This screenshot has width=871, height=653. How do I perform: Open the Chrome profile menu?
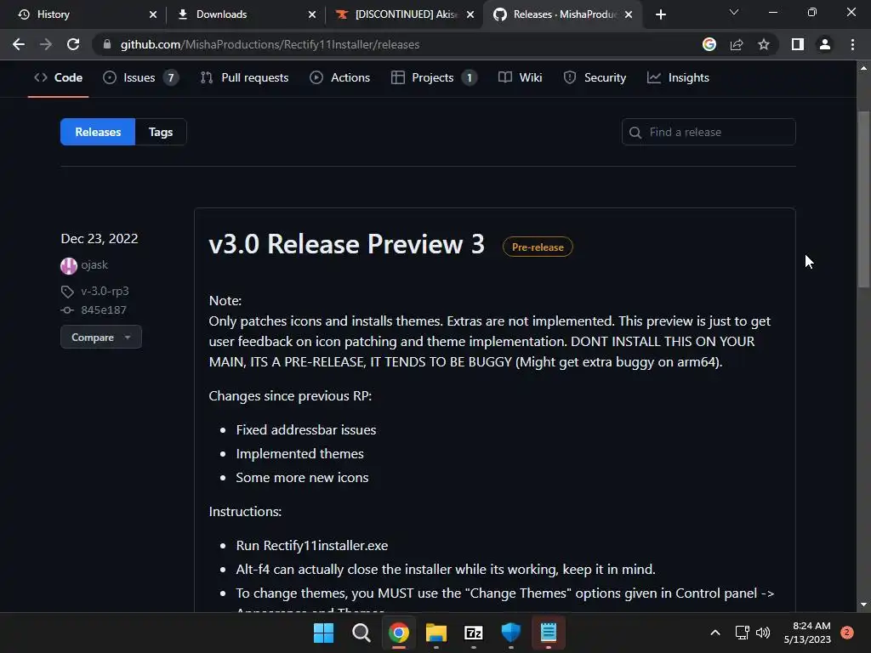click(825, 44)
